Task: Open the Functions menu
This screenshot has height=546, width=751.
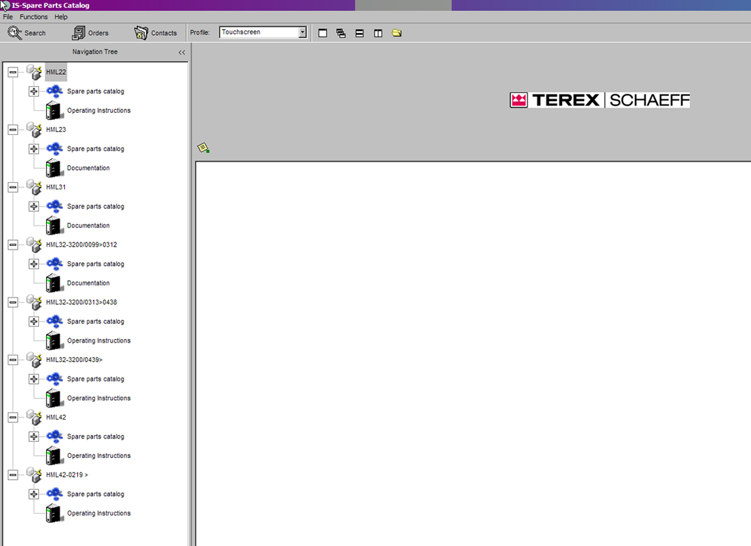Action: [x=34, y=17]
